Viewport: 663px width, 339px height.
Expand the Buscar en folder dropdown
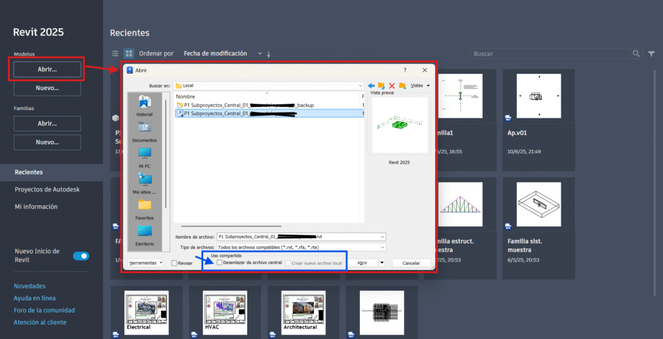[x=359, y=85]
